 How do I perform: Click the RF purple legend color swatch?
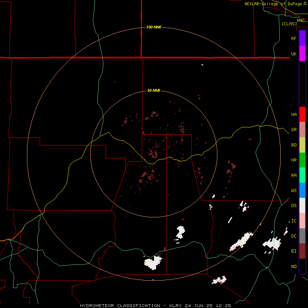click(302, 38)
